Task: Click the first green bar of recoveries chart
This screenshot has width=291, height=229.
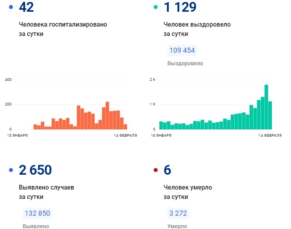Action: tap(161, 125)
